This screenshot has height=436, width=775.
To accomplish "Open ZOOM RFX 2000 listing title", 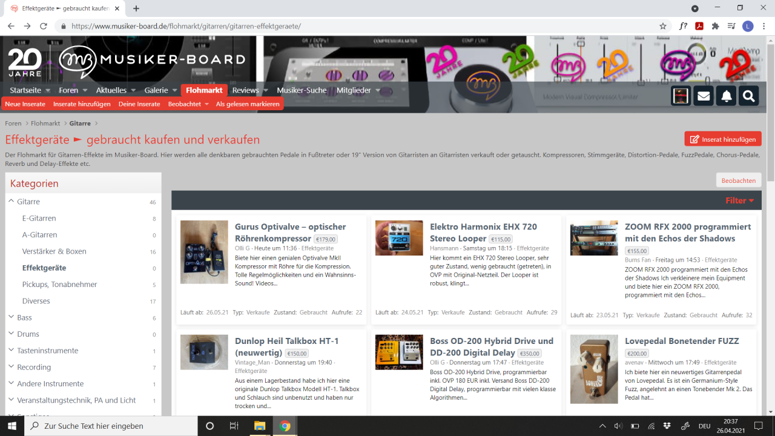I will pos(688,233).
